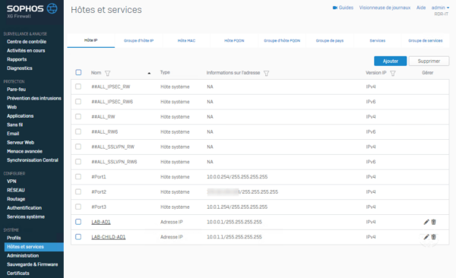Open the Guides link
Image resolution: width=456 pixels, height=278 pixels.
346,8
